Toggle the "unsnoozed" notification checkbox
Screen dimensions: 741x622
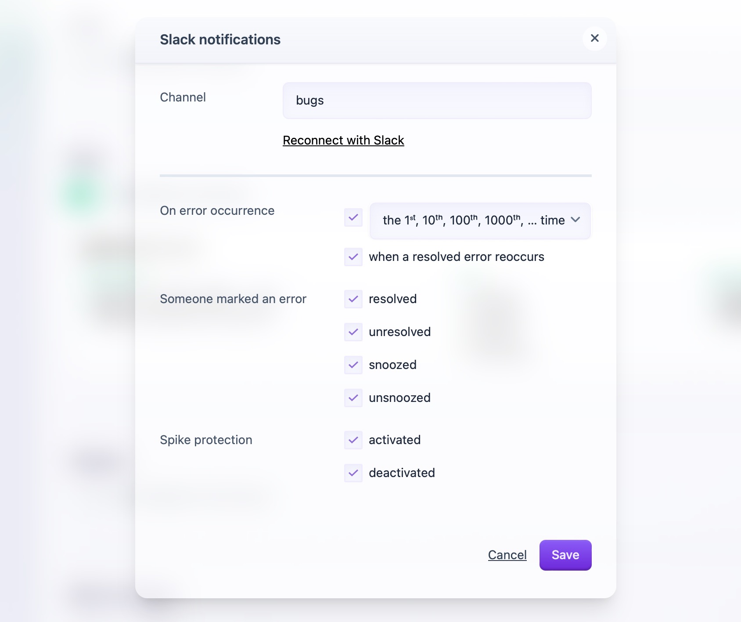pos(353,398)
